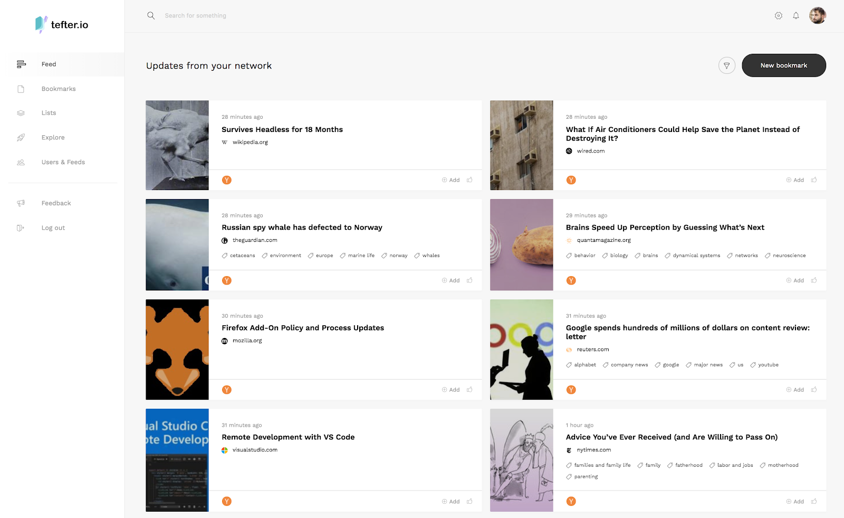Click the Y source badge on Air Conditioners card

(571, 180)
